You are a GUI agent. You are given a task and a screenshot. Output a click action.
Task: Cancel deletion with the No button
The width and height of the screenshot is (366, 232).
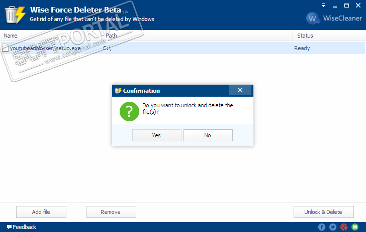(208, 135)
